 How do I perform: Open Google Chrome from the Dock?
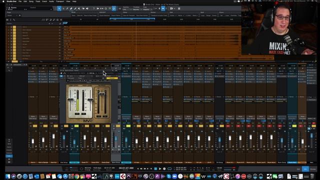pyautogui.click(x=76, y=176)
